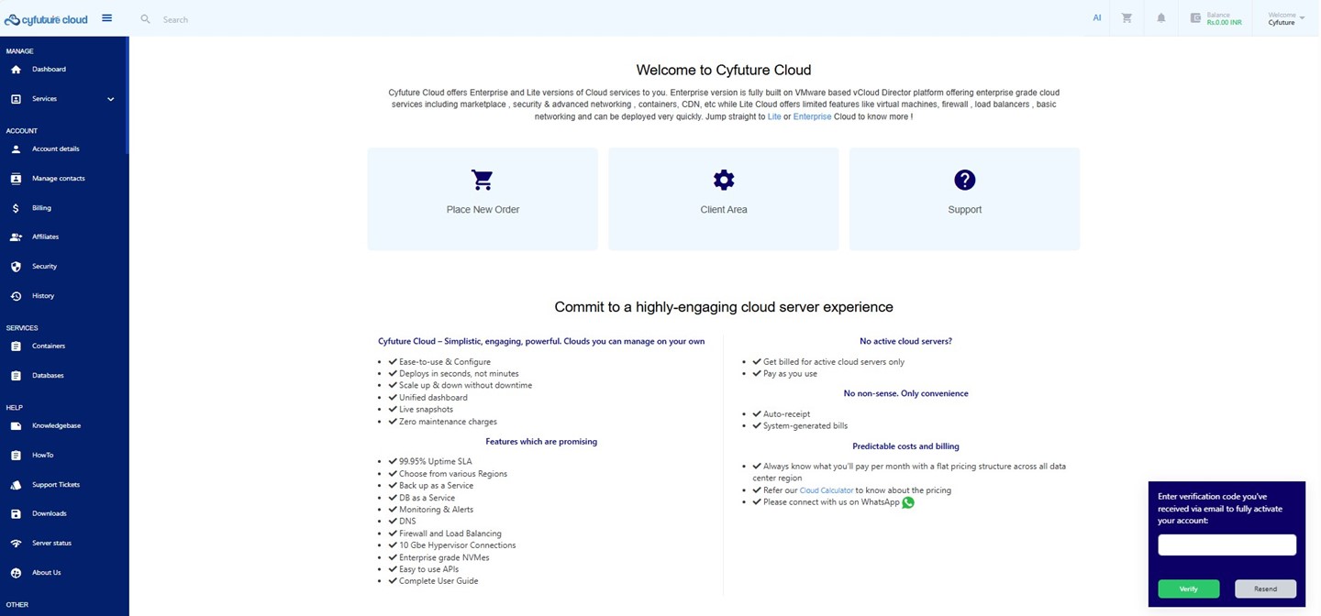Open the shopping cart icon in header
Screen dimensions: 1321x616
click(1127, 18)
